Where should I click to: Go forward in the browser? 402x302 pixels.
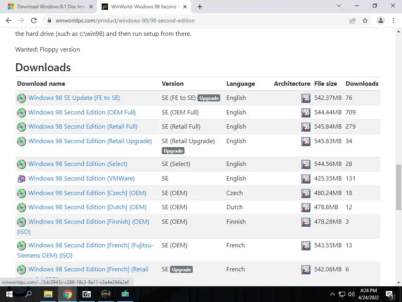tap(21, 20)
